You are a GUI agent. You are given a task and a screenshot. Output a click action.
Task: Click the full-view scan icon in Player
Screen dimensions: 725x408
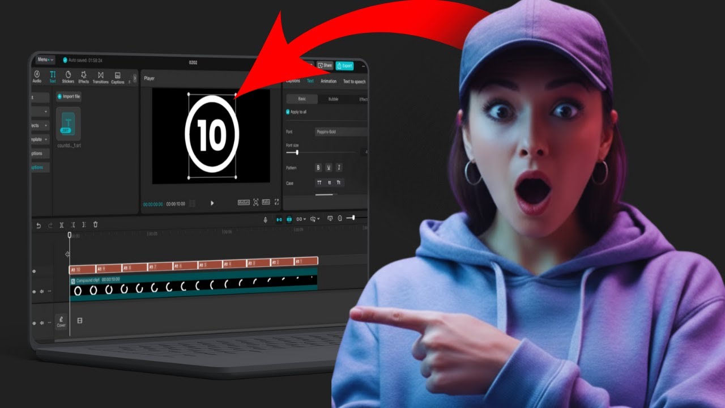click(x=255, y=202)
